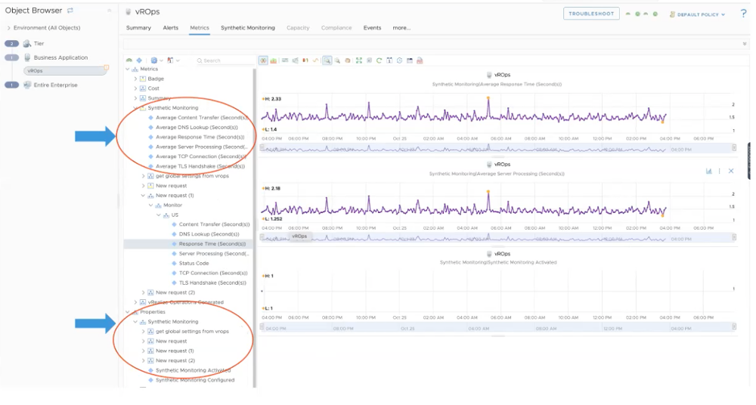Collapse double-chevron at far right of filter bar

pyautogui.click(x=745, y=44)
